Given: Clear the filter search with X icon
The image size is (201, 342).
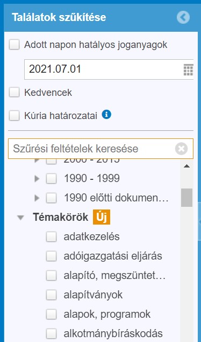Looking at the screenshot, I should coord(181,149).
